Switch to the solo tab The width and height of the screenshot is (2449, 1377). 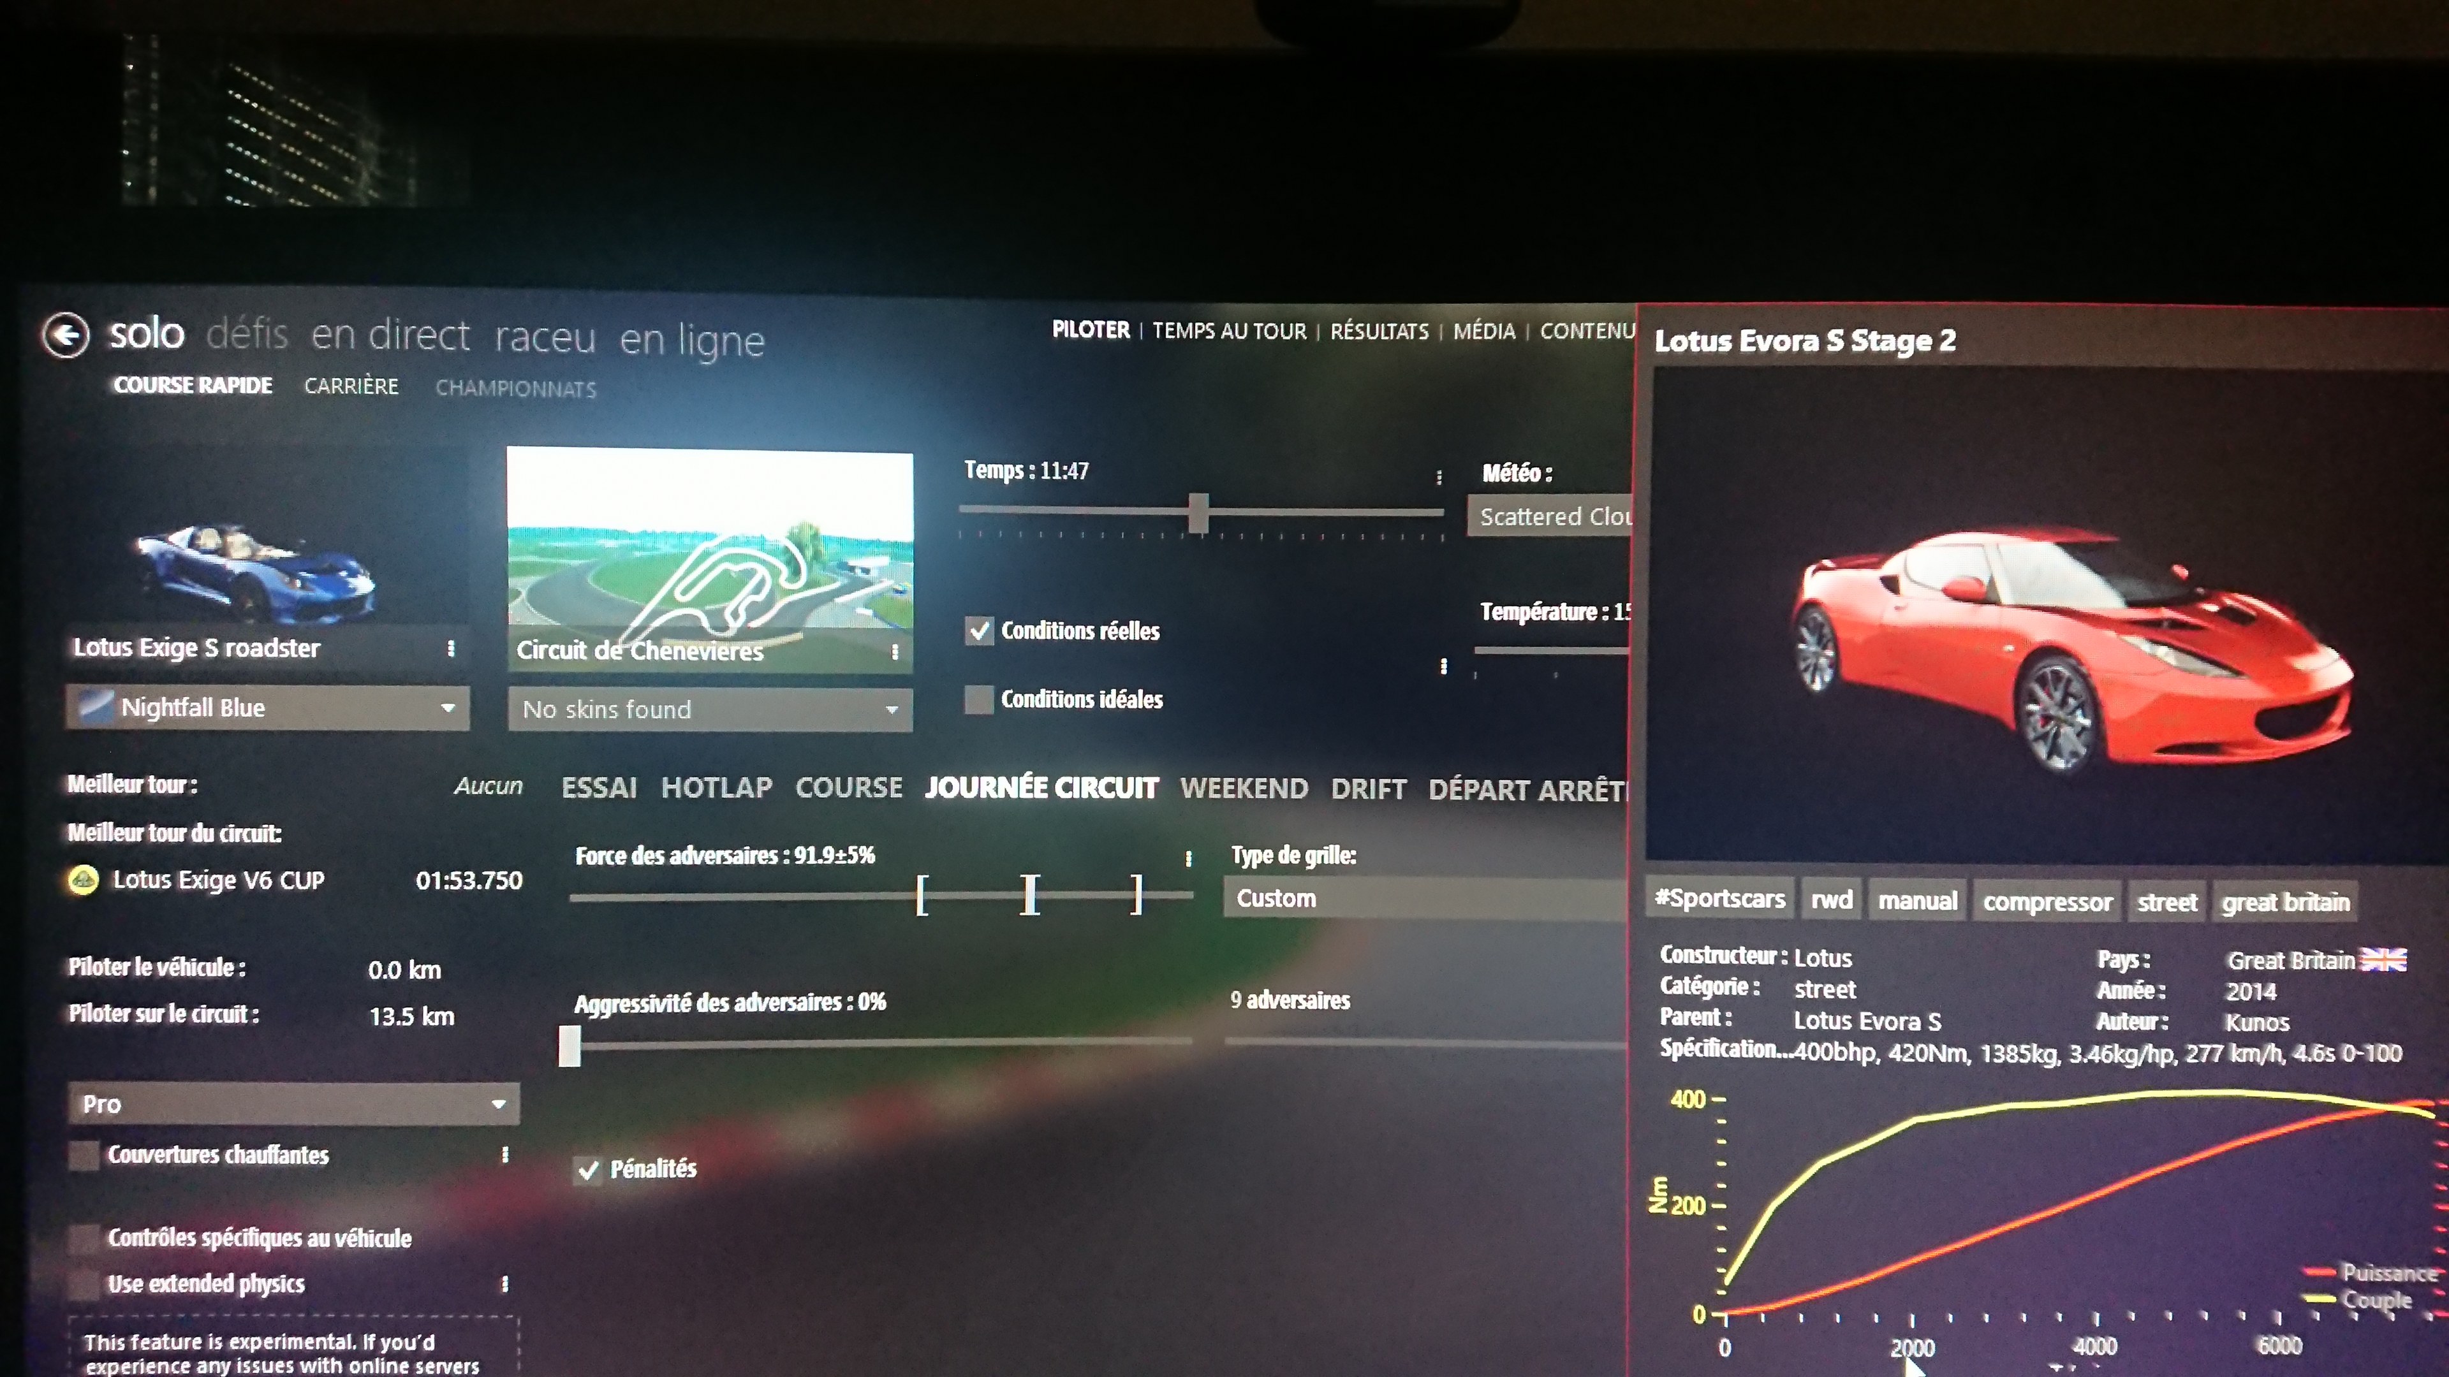147,333
